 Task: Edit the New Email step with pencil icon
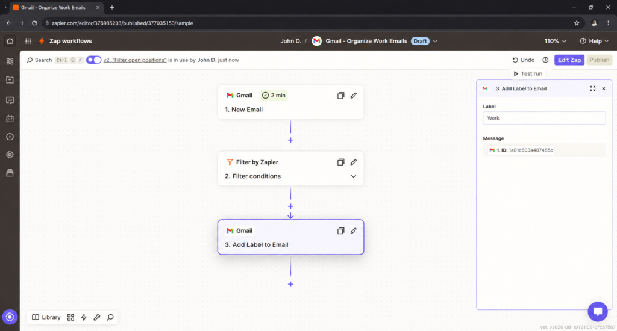[353, 96]
